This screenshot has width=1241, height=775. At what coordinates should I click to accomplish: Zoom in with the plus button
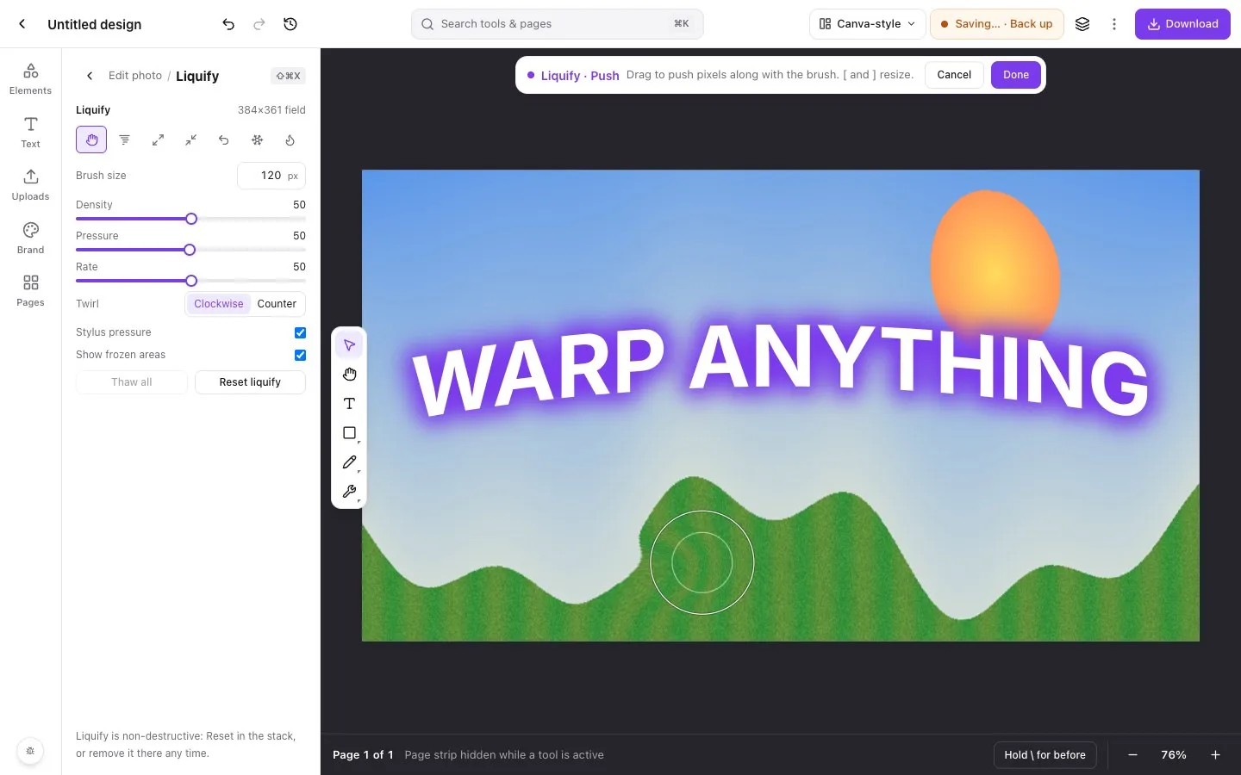pyautogui.click(x=1215, y=755)
